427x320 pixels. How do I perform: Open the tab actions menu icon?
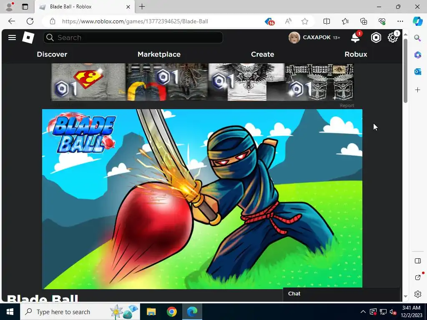tap(25, 7)
